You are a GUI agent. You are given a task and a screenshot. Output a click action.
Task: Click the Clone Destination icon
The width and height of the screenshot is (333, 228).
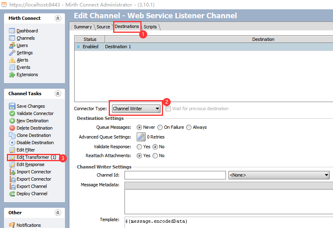[12, 135]
